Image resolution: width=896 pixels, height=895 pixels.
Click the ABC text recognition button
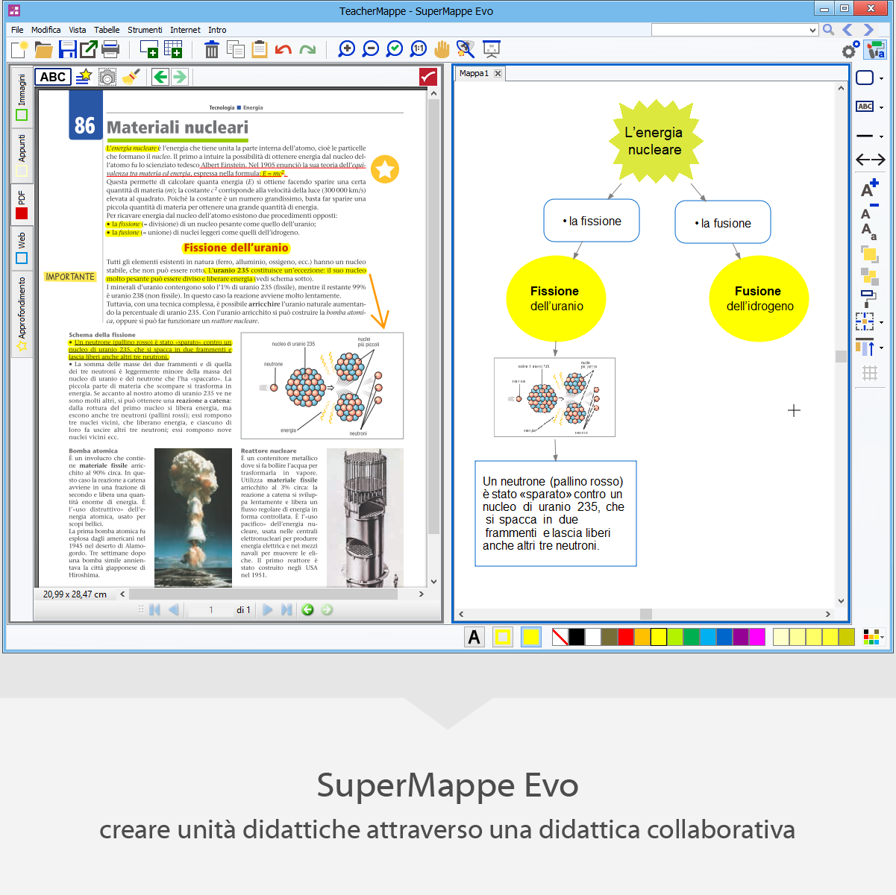(53, 77)
